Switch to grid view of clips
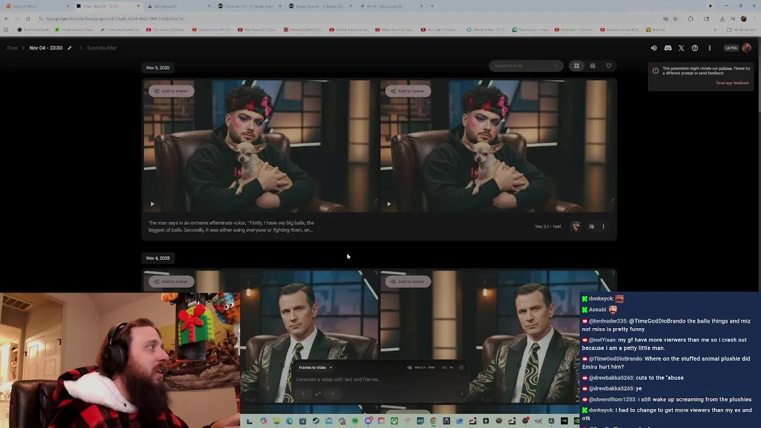This screenshot has width=761, height=428. 577,66
